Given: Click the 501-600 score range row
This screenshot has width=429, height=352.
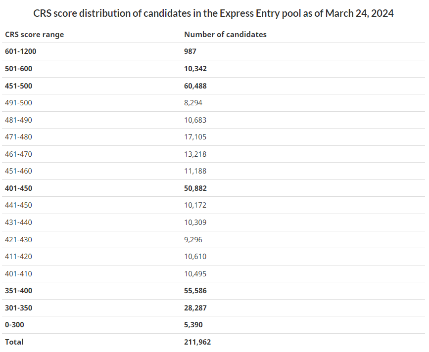Looking at the screenshot, I should click(18, 69).
